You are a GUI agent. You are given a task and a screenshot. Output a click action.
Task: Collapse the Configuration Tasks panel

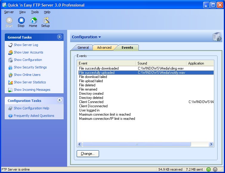(60, 100)
